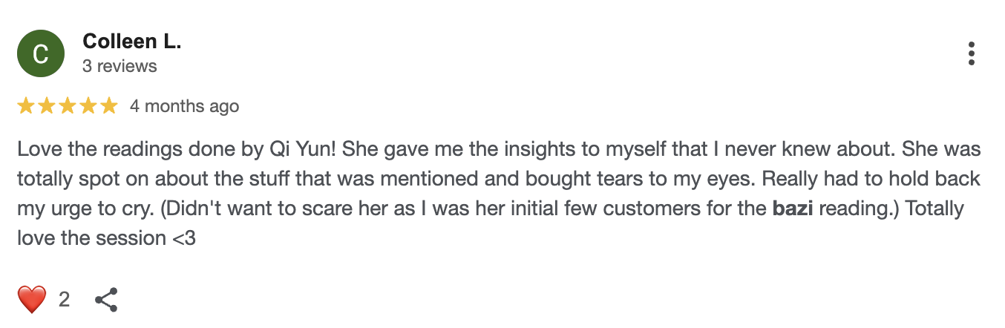This screenshot has width=1005, height=328.
Task: Click the red heart like icon
Action: 31,299
